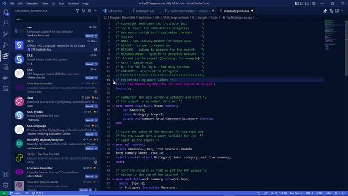Toggle the primary side bar layout
The width and height of the screenshot is (348, 196).
[x=297, y=4]
